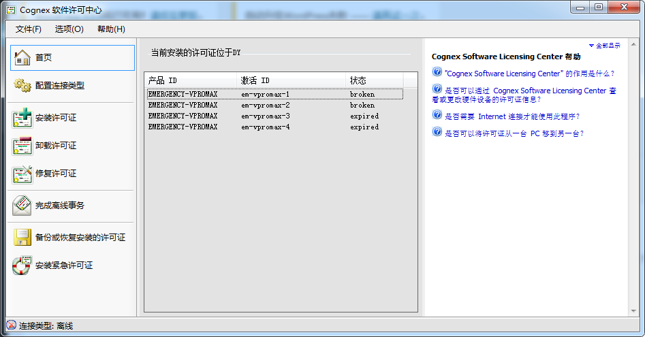Sort by 产品 ID column header

[191, 80]
